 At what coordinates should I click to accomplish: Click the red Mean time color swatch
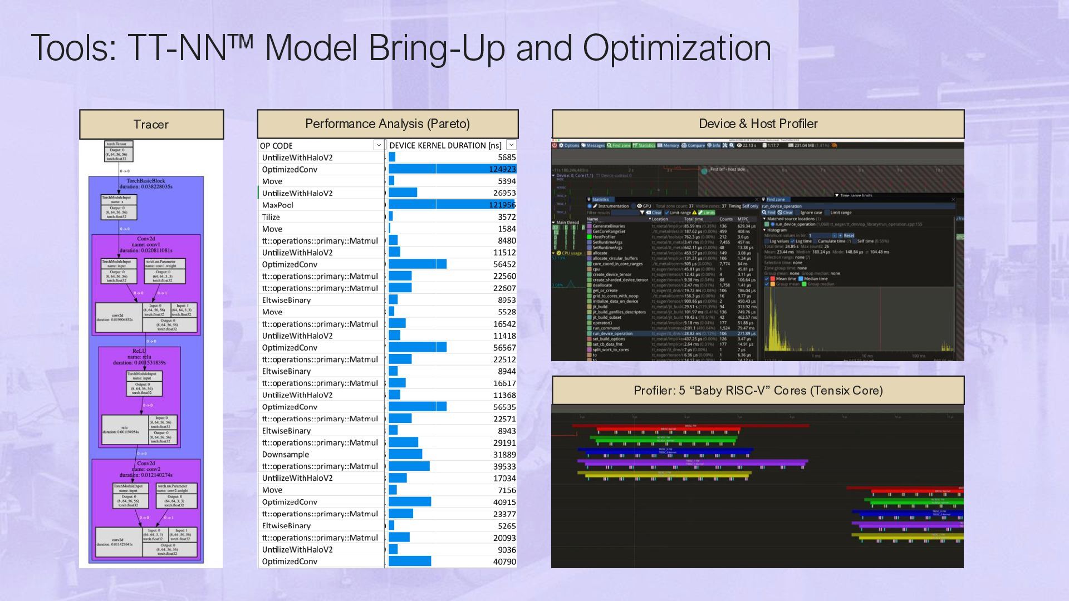[772, 279]
